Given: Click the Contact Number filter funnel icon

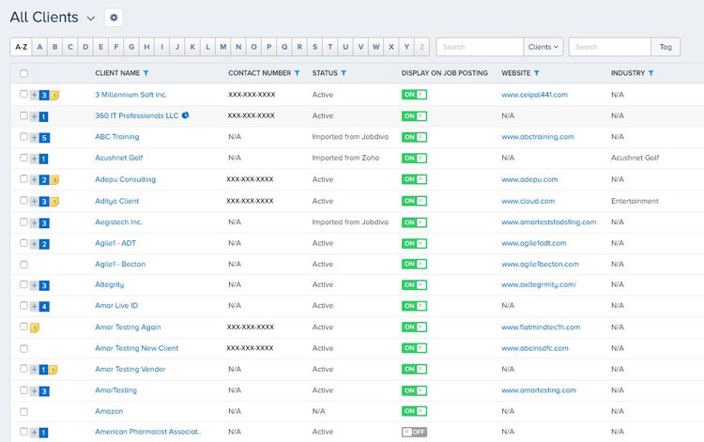Looking at the screenshot, I should click(x=297, y=73).
